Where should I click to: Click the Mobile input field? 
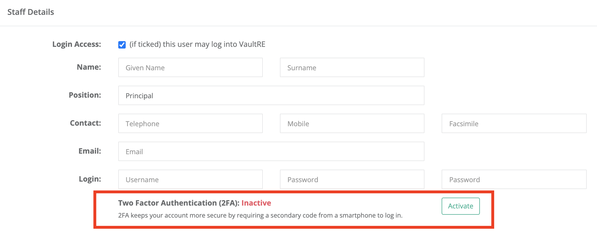[352, 123]
